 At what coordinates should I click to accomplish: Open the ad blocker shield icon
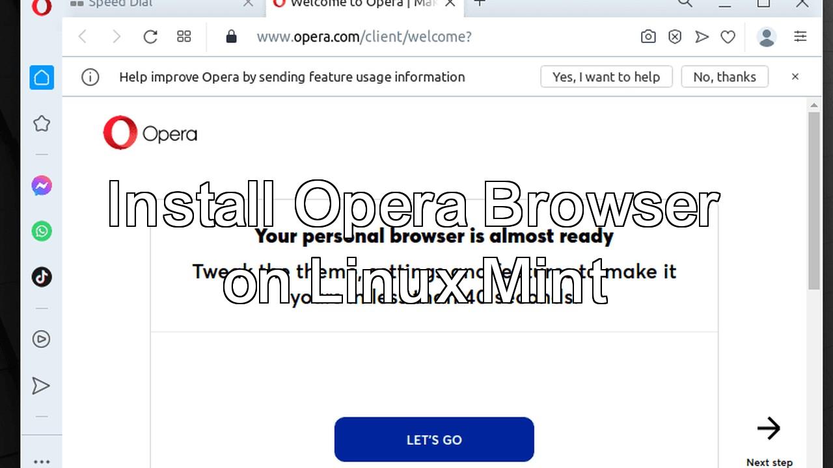(675, 37)
